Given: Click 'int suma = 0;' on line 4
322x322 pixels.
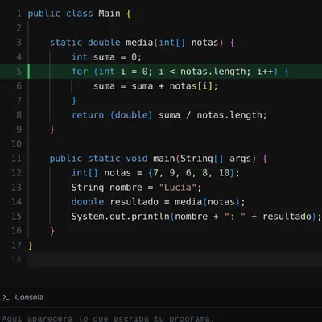Looking at the screenshot, I should 106,57.
